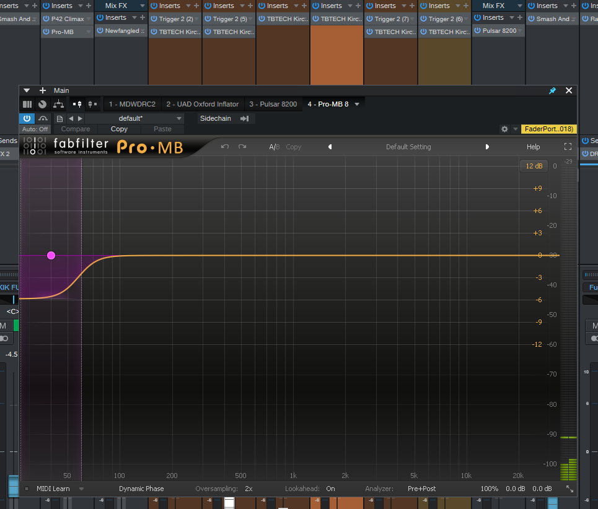Toggle the automation read arc icon
The width and height of the screenshot is (598, 509).
[43, 118]
